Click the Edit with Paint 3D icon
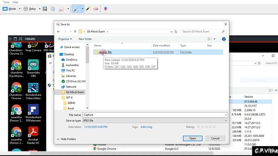 coord(106,9)
